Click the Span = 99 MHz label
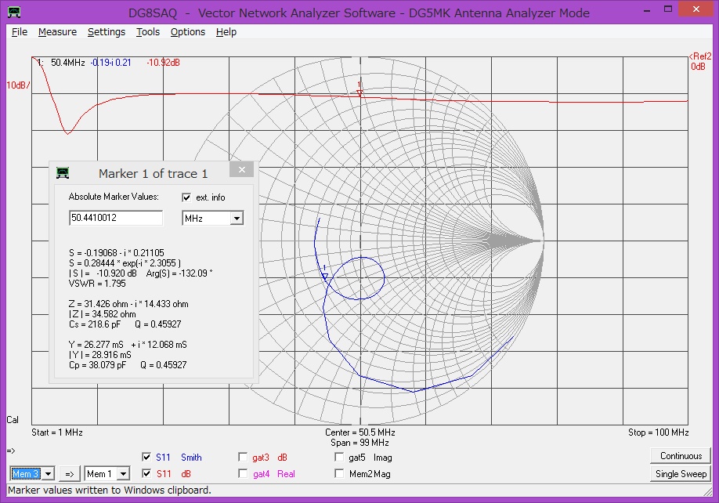Screen dimensions: 719x503 coord(360,443)
